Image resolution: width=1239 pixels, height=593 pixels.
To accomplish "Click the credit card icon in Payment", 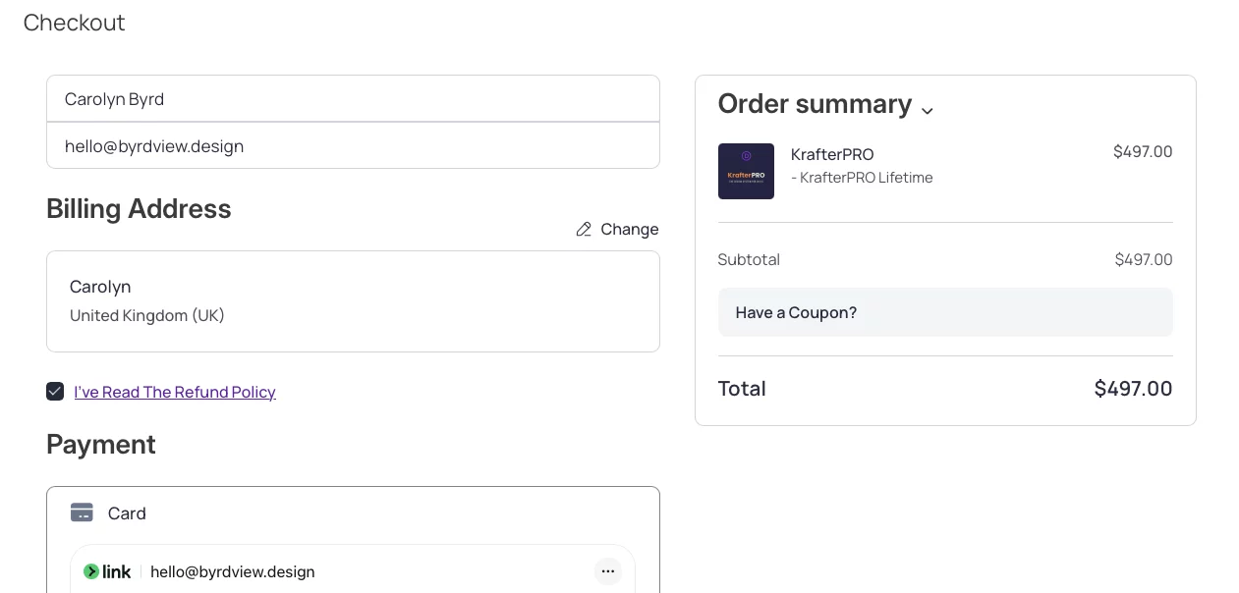I will click(82, 512).
